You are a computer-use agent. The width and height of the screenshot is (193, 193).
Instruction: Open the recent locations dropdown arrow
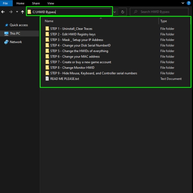coord(17,12)
